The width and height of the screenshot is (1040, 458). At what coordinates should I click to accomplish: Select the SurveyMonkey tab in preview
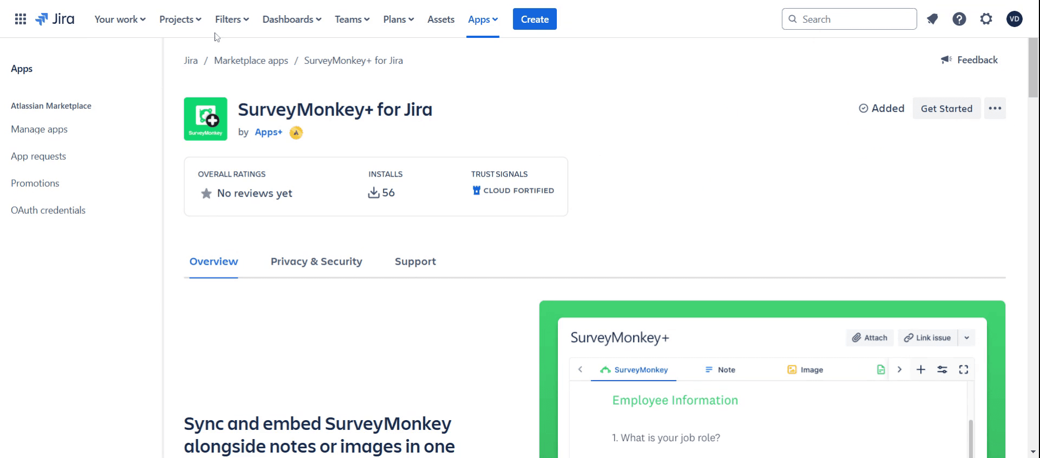click(634, 370)
